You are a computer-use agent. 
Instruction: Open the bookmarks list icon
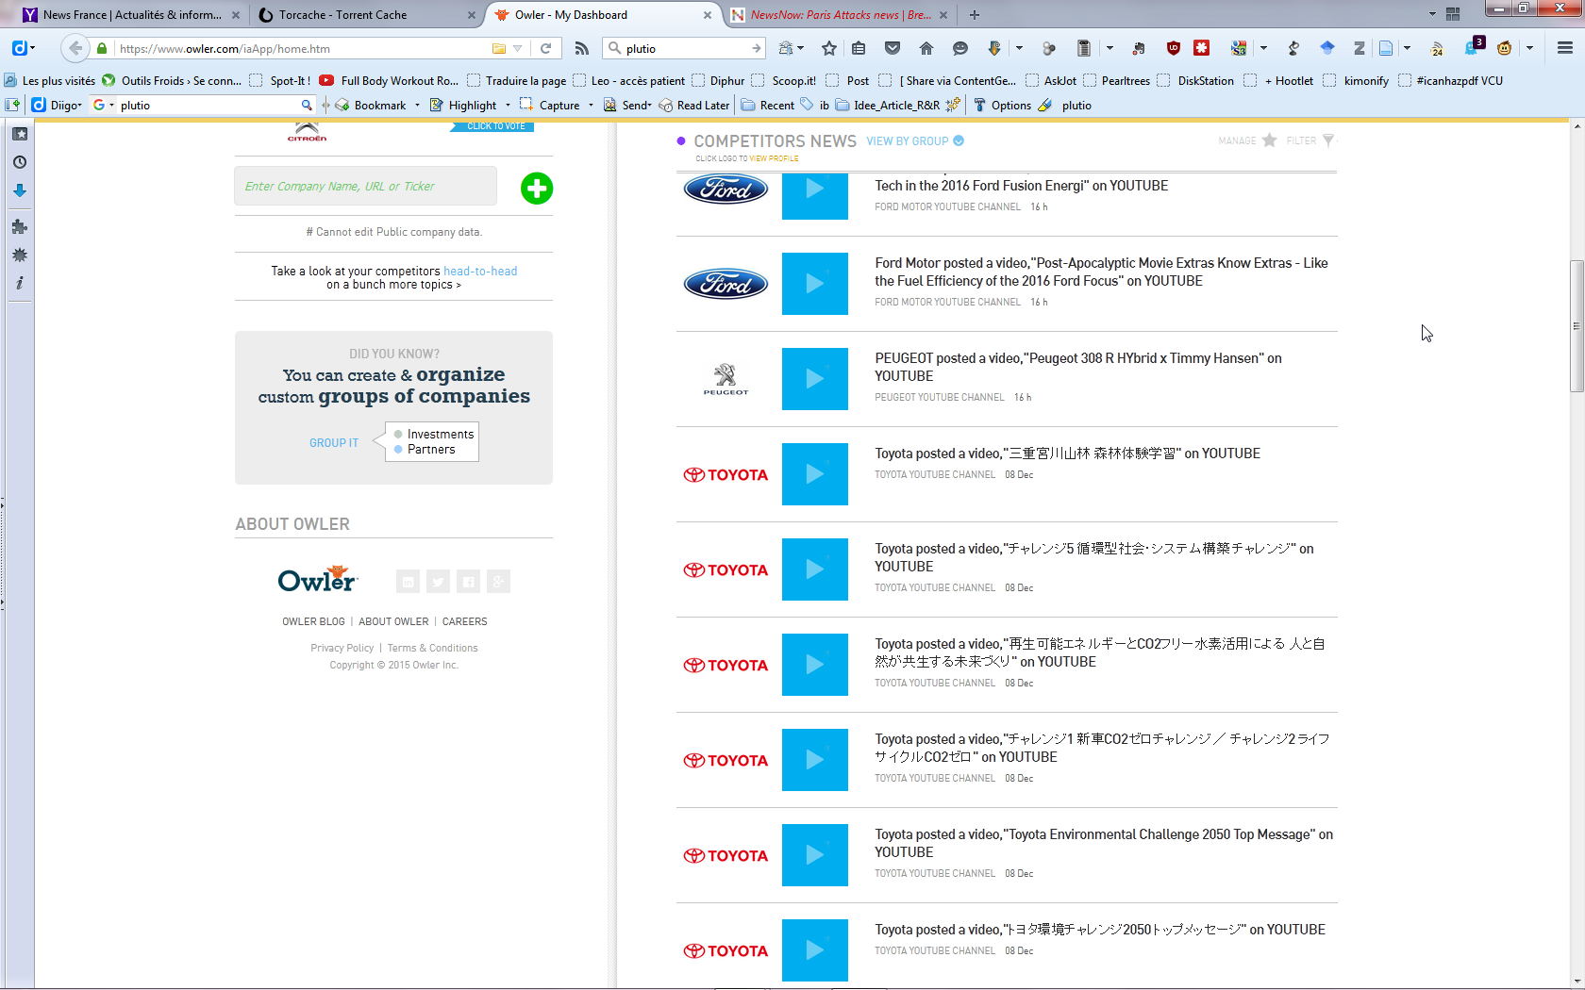pos(859,48)
